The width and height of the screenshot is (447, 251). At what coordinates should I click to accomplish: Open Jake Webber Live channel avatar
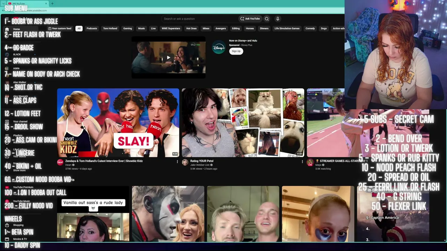[x=185, y=162]
